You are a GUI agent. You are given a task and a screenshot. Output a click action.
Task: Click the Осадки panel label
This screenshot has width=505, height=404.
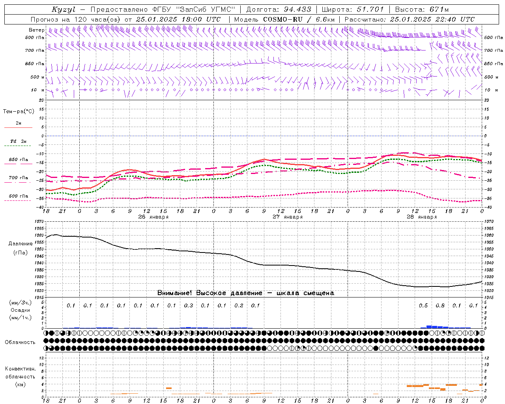21,310
